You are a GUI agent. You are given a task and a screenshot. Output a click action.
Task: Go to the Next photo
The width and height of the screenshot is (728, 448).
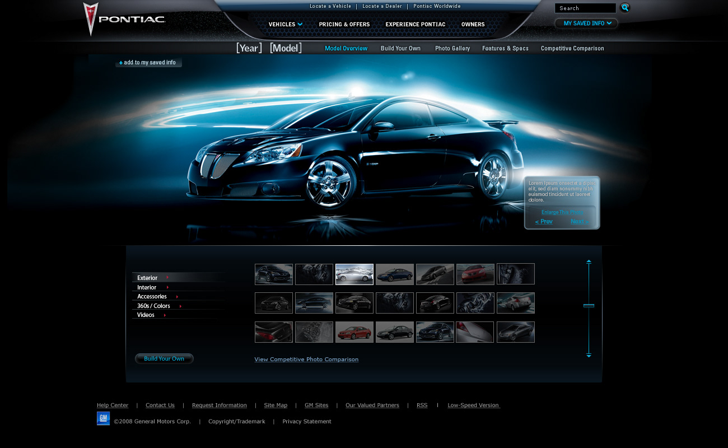click(x=579, y=222)
